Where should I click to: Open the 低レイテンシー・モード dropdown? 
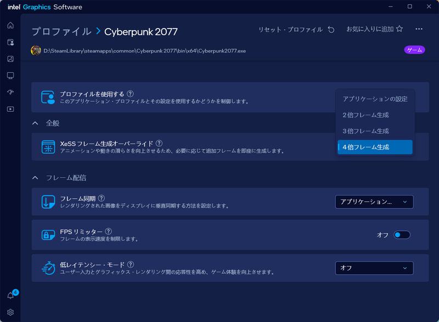click(374, 268)
